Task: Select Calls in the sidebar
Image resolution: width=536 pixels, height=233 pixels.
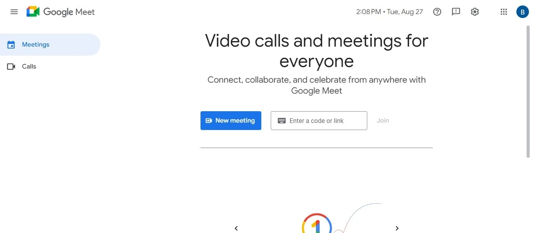Action: 50,67
